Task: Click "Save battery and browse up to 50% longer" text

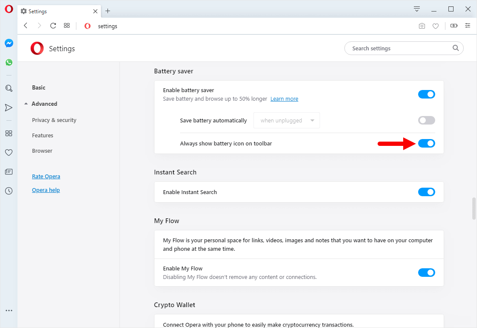Action: 215,99
